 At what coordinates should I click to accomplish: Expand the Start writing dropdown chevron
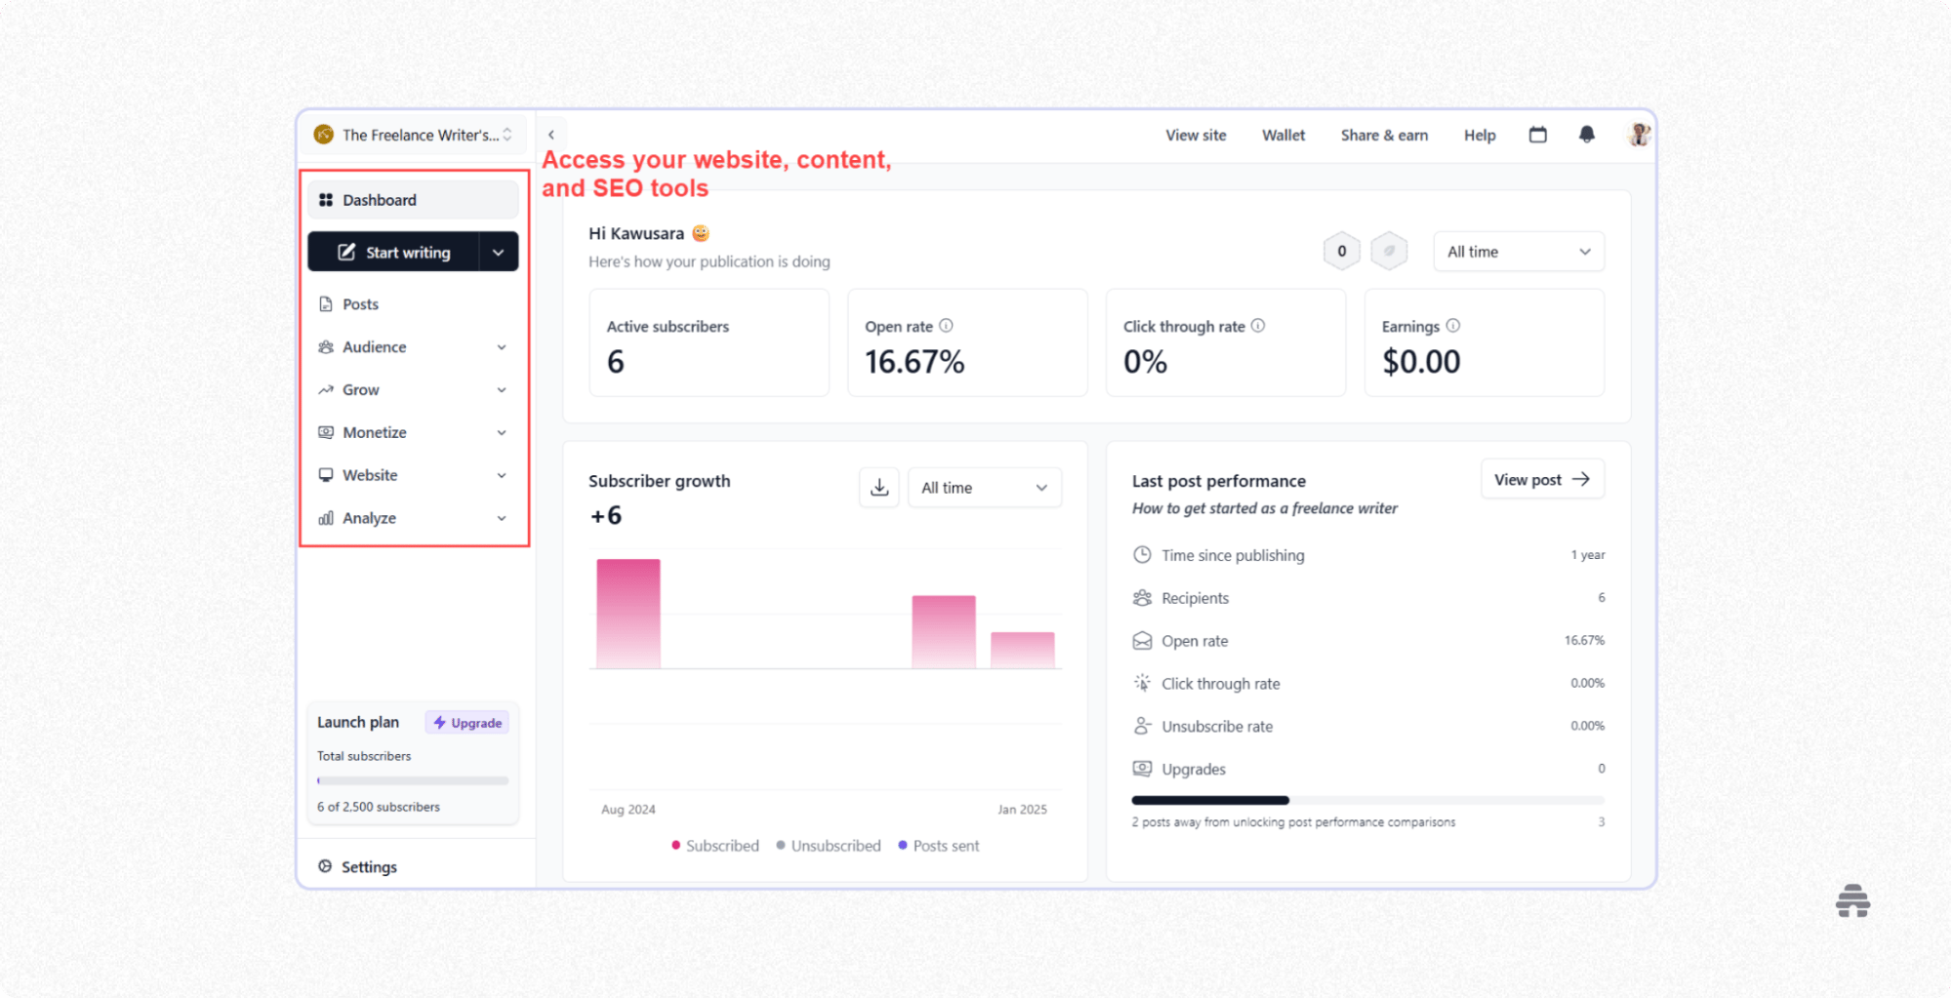tap(499, 252)
